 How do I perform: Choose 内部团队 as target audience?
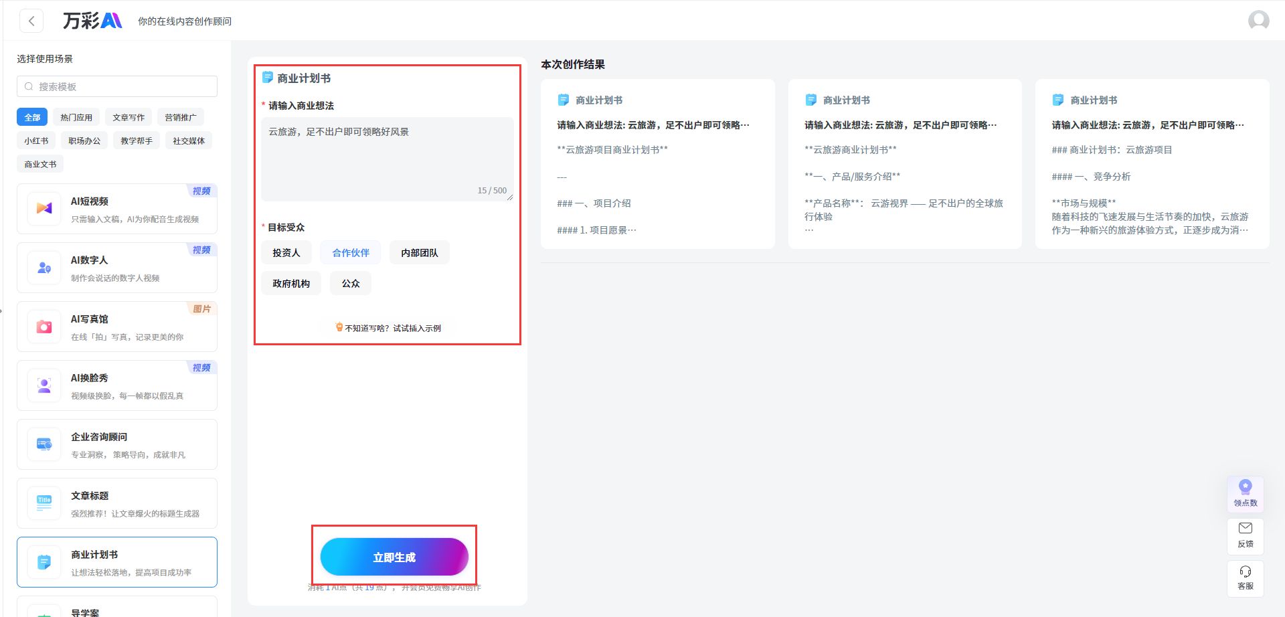[x=420, y=252]
